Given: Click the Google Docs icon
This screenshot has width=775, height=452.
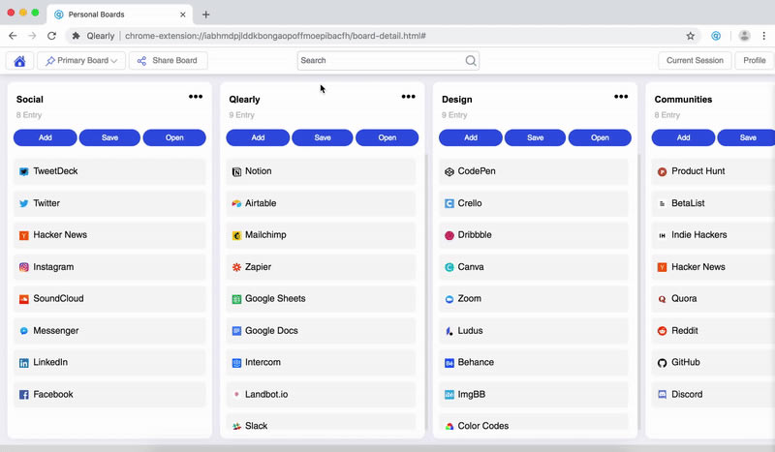Looking at the screenshot, I should 236,331.
